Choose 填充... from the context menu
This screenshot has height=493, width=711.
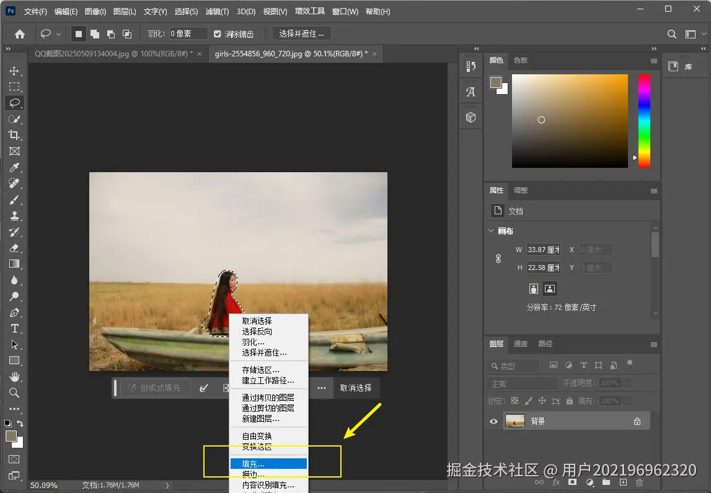click(x=268, y=463)
